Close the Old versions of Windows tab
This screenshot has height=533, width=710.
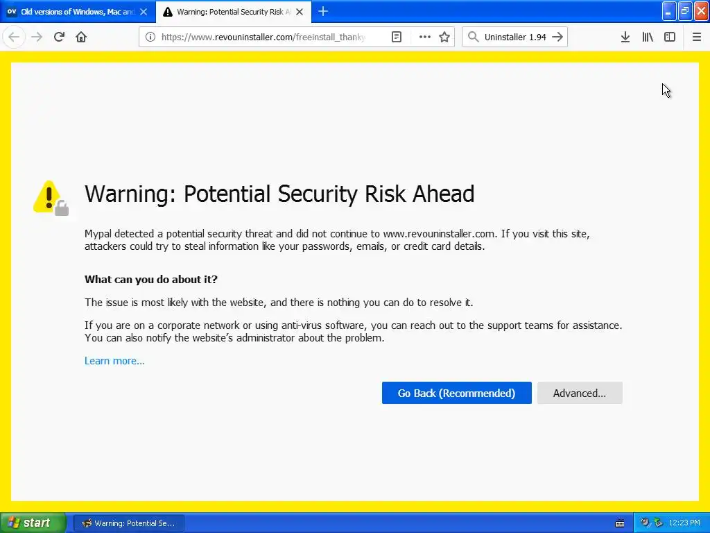click(x=144, y=12)
